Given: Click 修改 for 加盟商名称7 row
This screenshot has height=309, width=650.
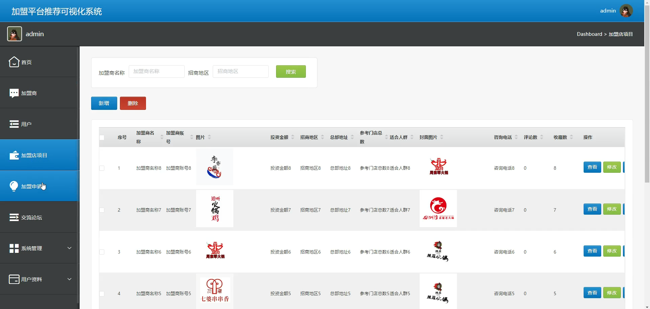Looking at the screenshot, I should [612, 209].
